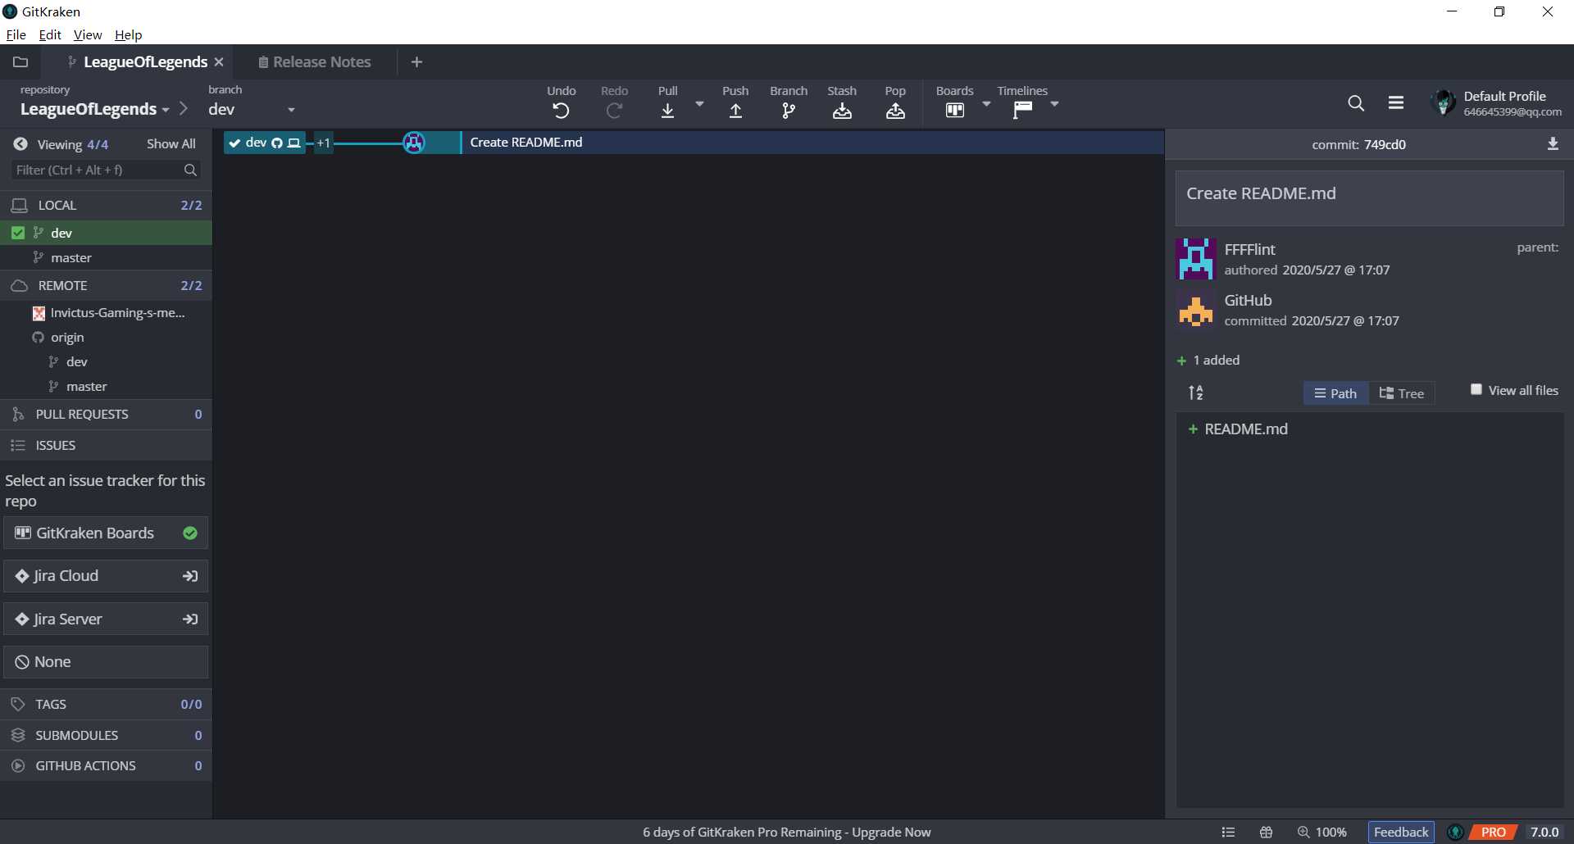Open the repository LeagueOfLegends dropdown
This screenshot has width=1574, height=844.
coord(95,109)
